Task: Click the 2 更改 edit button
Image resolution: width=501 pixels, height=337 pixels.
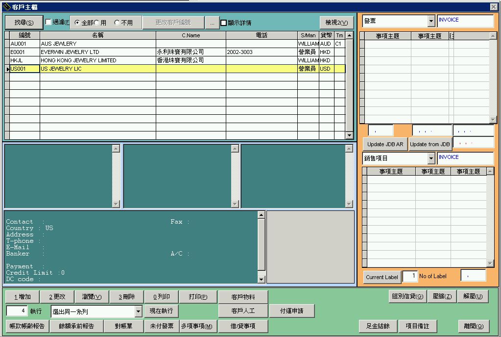Action: (57, 297)
